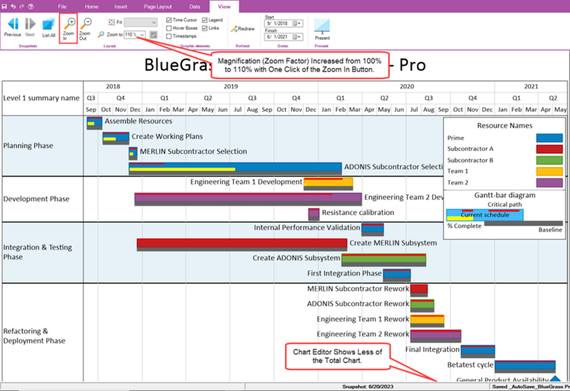Viewport: 570px width, 391px height.
Task: Select the Create Working Plans bar
Action: [x=116, y=138]
